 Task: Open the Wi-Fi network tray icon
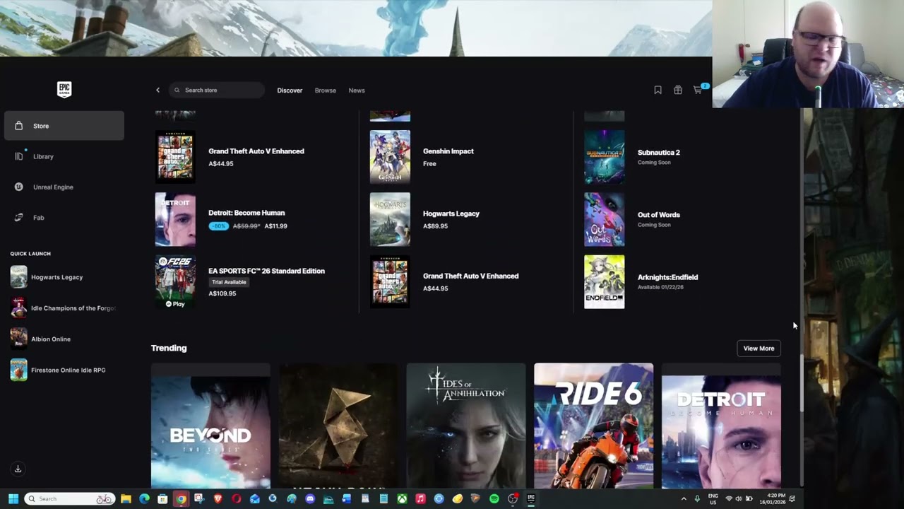(729, 498)
